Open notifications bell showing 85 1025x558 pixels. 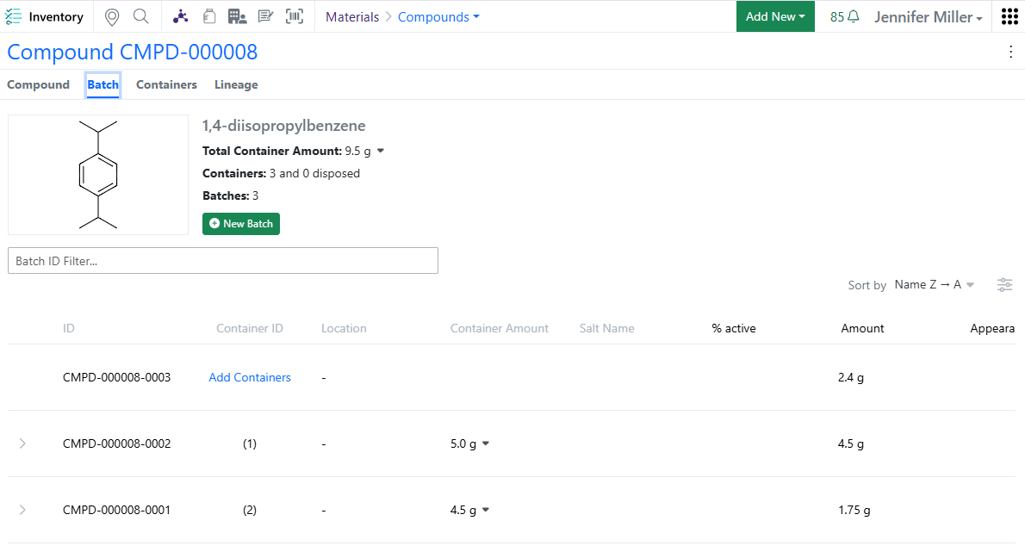pos(844,17)
